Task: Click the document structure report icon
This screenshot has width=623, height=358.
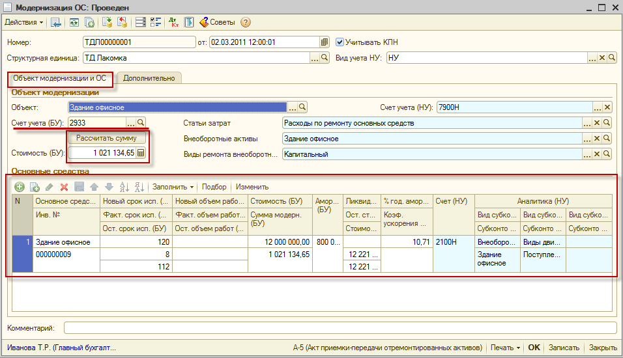Action: click(x=189, y=23)
